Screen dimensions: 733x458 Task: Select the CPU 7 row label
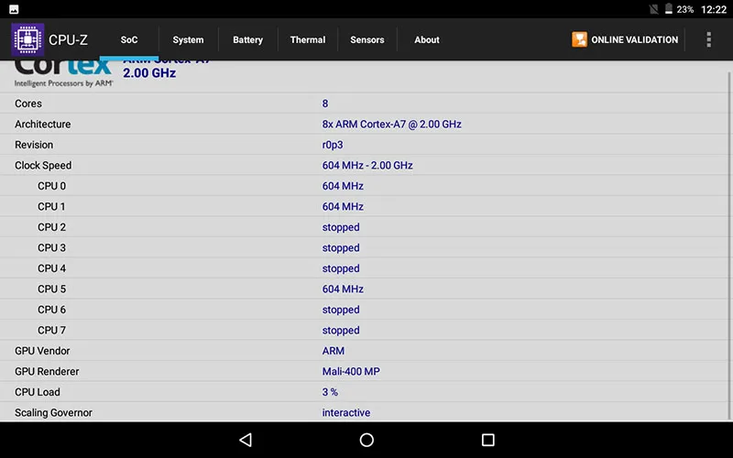pos(51,330)
